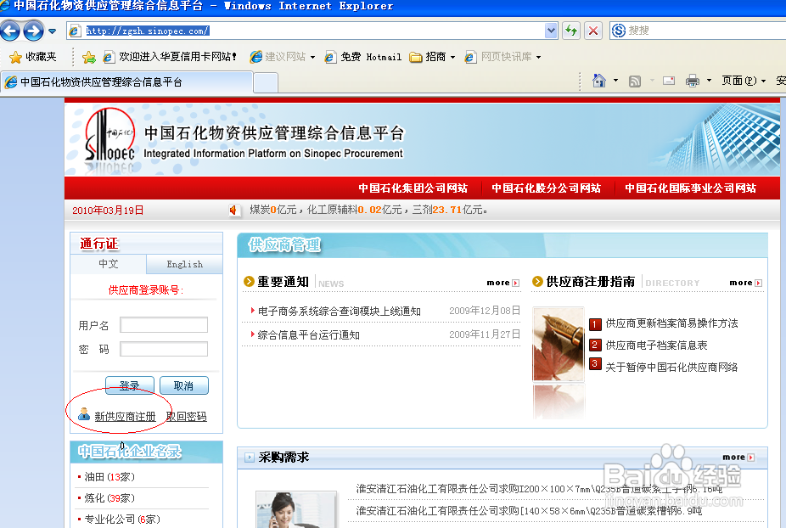This screenshot has height=528, width=786.
Task: Open 专业化公司 (6家) directory entry
Action: click(122, 519)
